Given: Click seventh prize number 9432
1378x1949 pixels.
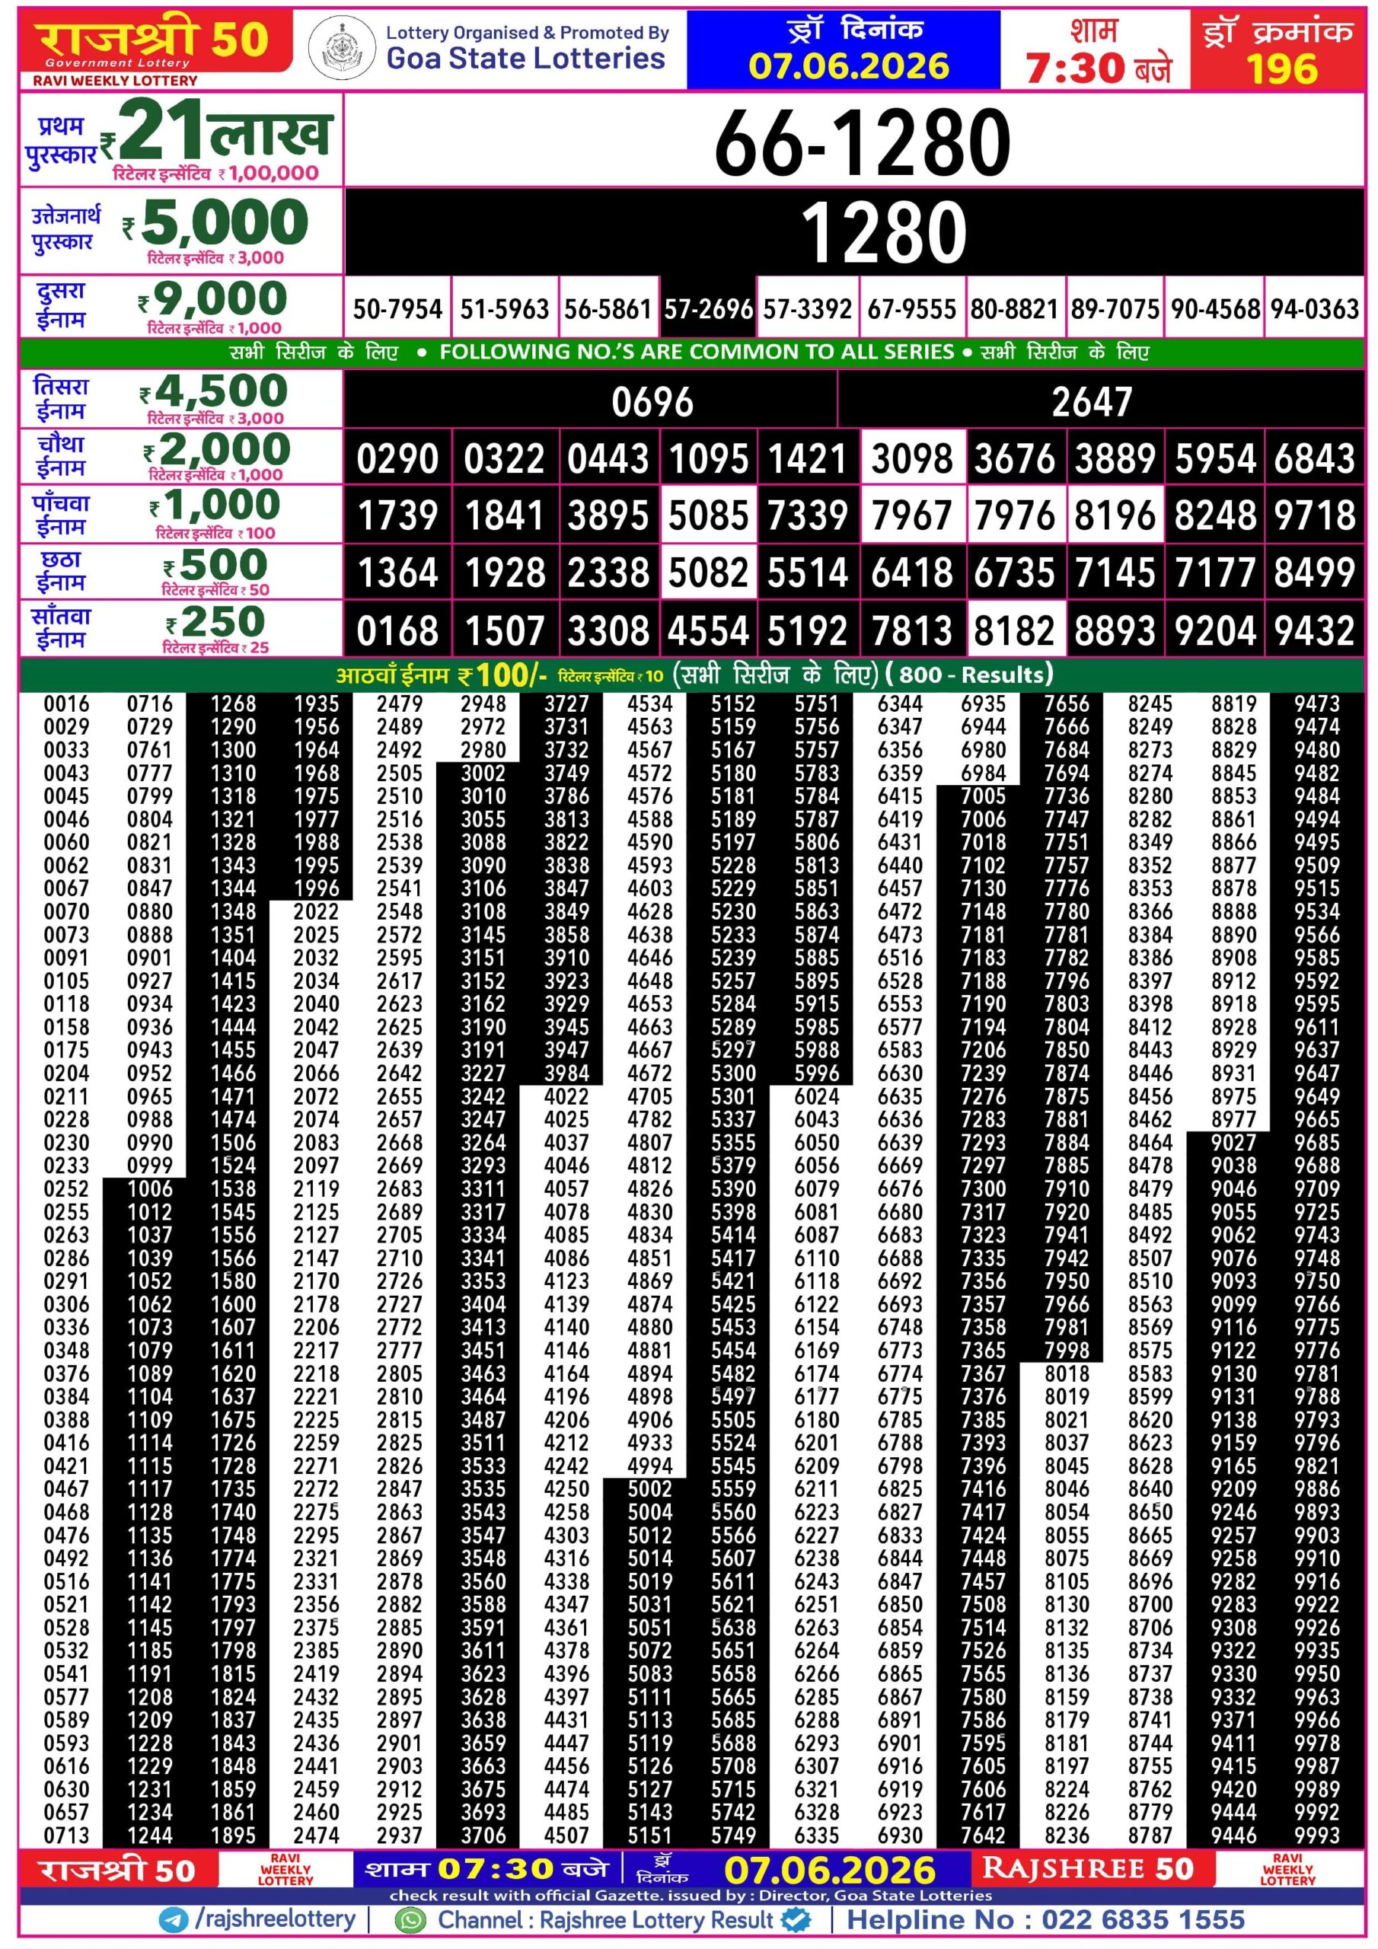Looking at the screenshot, I should pyautogui.click(x=1314, y=630).
